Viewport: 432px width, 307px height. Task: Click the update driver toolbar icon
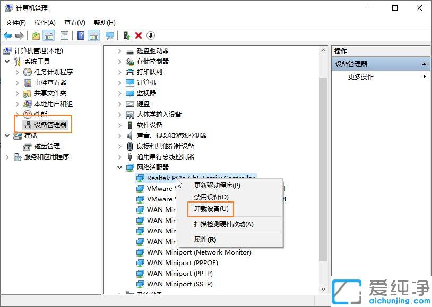click(x=126, y=36)
